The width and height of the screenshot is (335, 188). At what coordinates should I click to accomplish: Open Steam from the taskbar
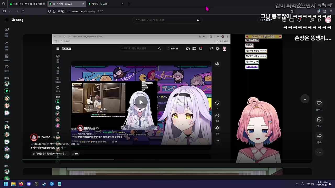click(44, 184)
